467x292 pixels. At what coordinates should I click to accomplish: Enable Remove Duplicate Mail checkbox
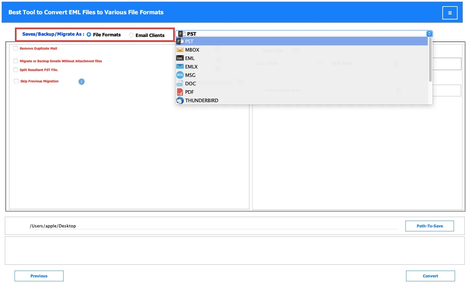click(16, 48)
